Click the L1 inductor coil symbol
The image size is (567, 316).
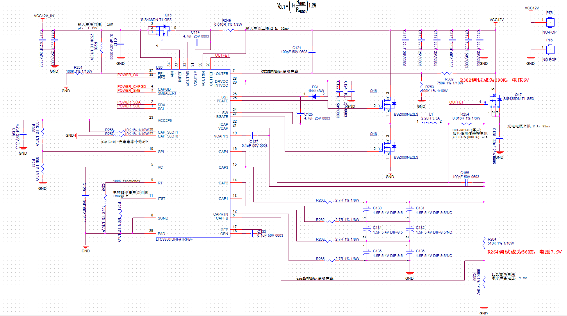430,122
